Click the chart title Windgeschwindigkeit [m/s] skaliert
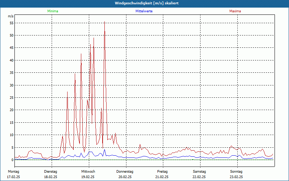 pyautogui.click(x=147, y=3)
